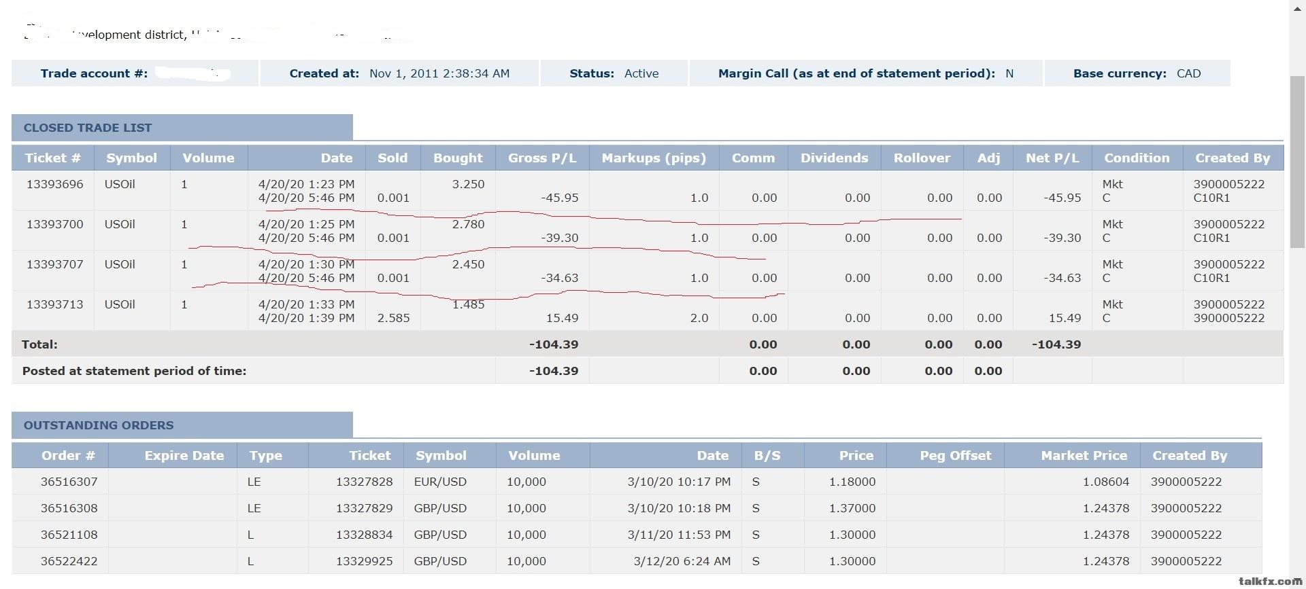This screenshot has height=589, width=1306.
Task: Click the Bought column header
Action: [x=458, y=158]
